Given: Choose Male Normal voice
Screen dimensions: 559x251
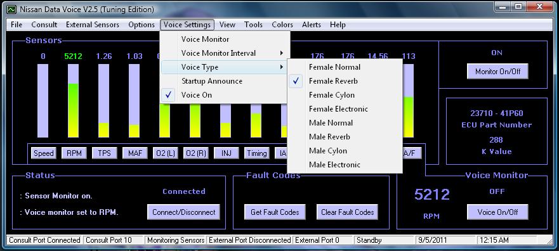Looking at the screenshot, I should pyautogui.click(x=345, y=122).
